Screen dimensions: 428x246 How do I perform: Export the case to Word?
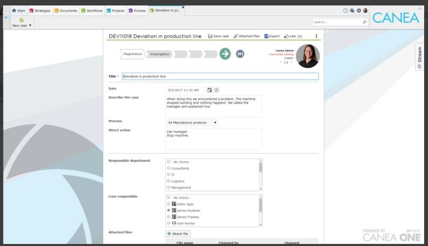click(x=272, y=36)
